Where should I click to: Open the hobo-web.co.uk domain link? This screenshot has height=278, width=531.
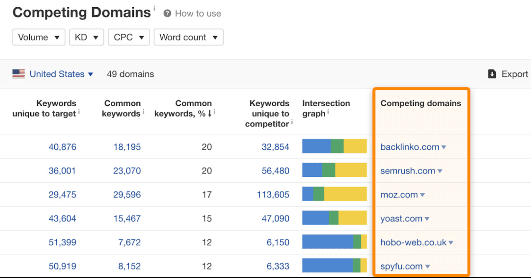(x=414, y=242)
